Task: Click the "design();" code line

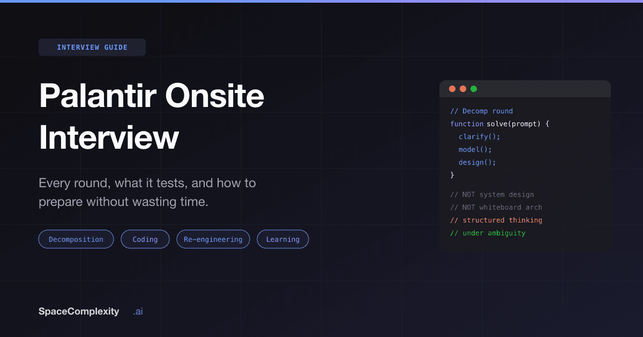Action: (x=477, y=162)
